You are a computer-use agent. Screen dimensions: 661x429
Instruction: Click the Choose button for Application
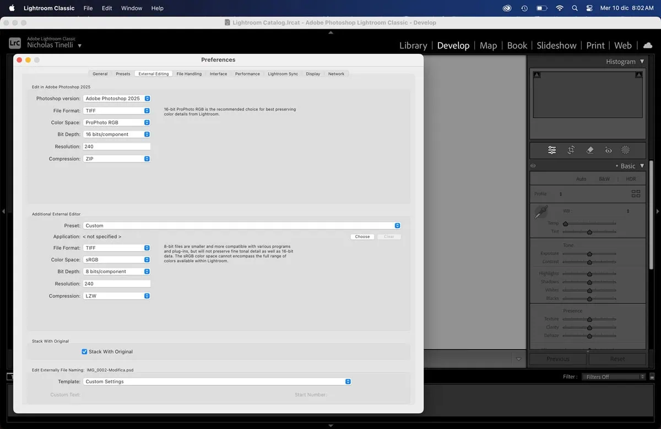[362, 236]
